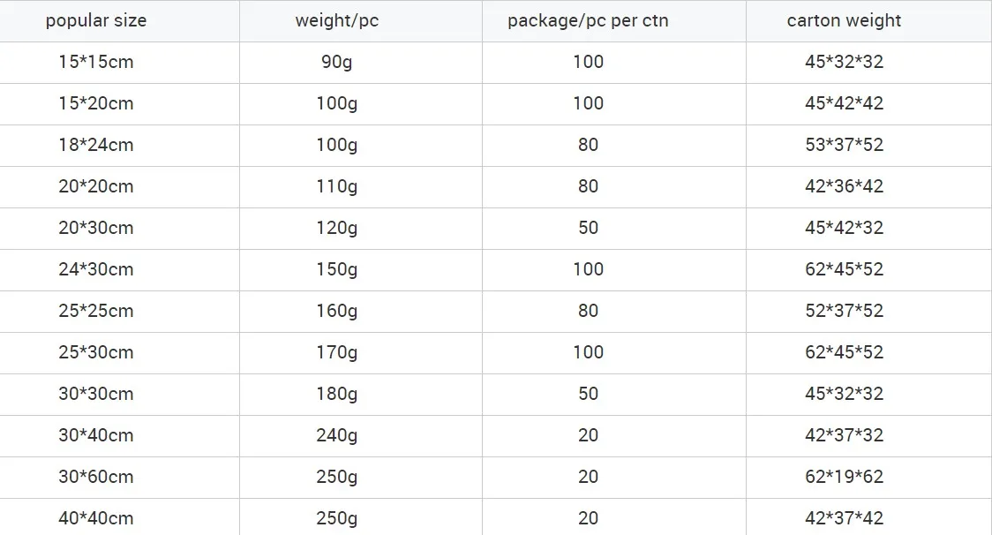
Task: Select the 53*37*52 carton cell
Action: click(x=844, y=145)
